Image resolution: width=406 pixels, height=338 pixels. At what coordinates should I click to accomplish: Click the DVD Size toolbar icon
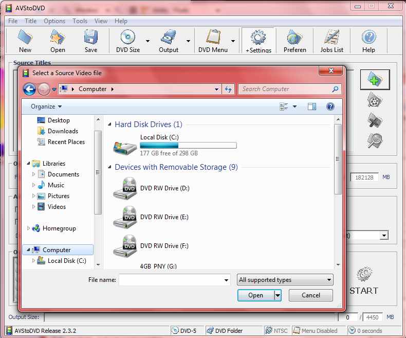(x=127, y=37)
